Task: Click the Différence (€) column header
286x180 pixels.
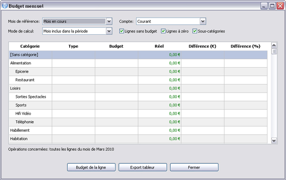Action: 203,46
